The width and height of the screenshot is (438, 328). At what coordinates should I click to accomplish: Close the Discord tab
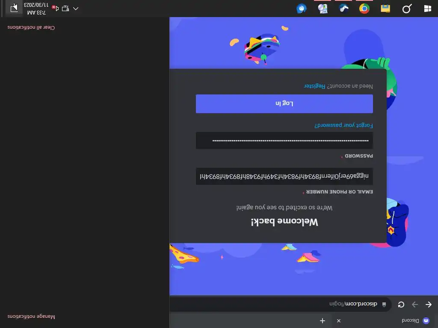(339, 321)
